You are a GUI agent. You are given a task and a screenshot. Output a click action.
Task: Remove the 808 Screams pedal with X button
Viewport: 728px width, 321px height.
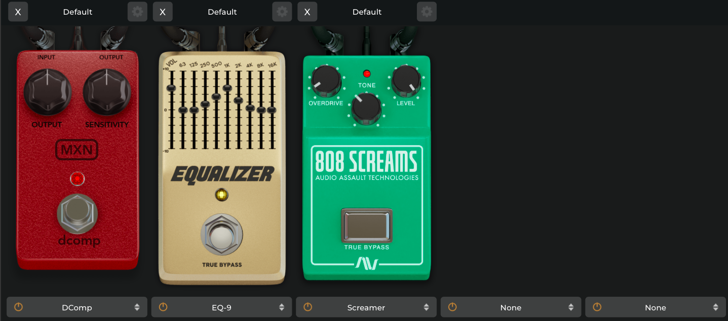click(308, 12)
